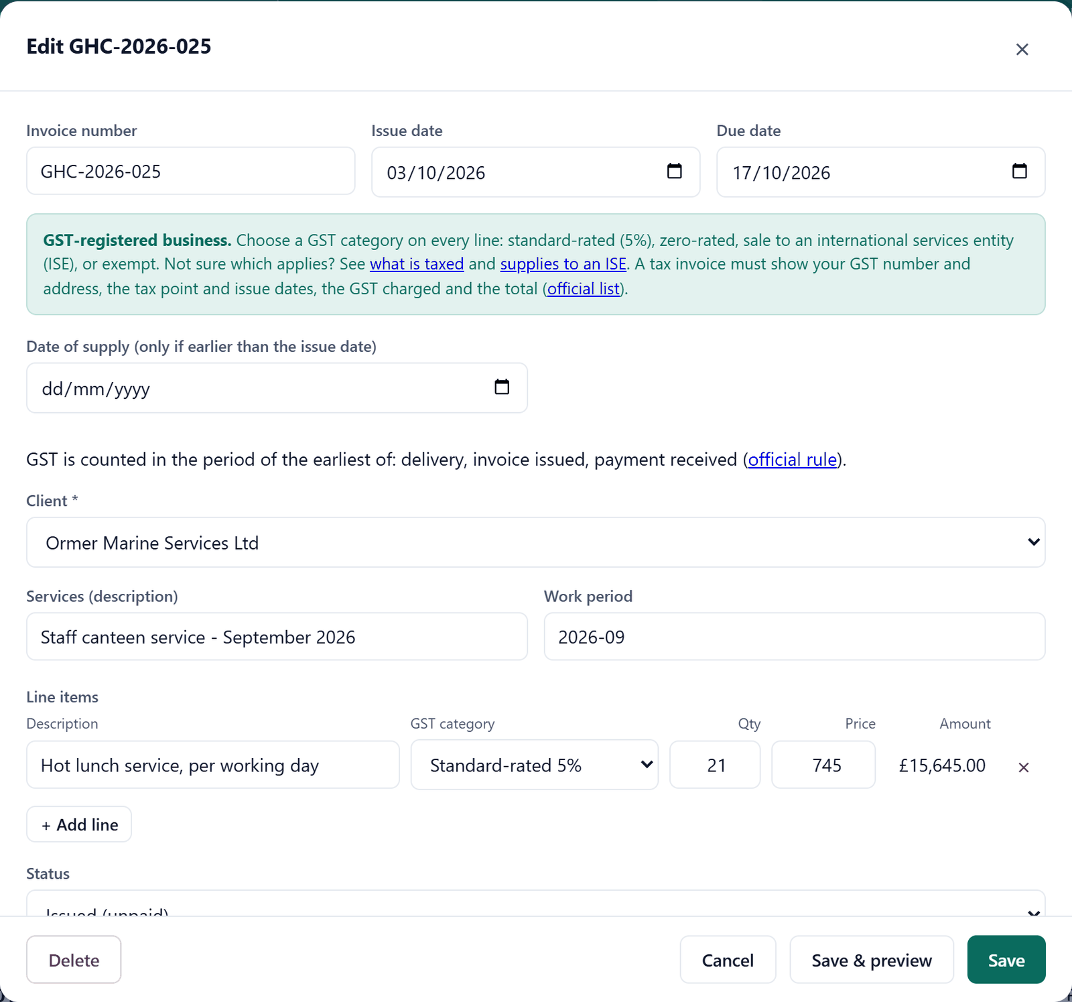Visit the 'official list' link
Screen dimensions: 1072x1002
584,289
